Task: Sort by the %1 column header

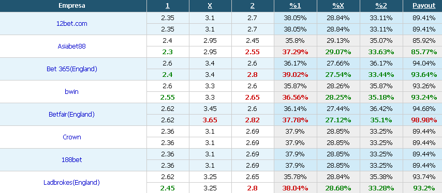Action: point(295,6)
